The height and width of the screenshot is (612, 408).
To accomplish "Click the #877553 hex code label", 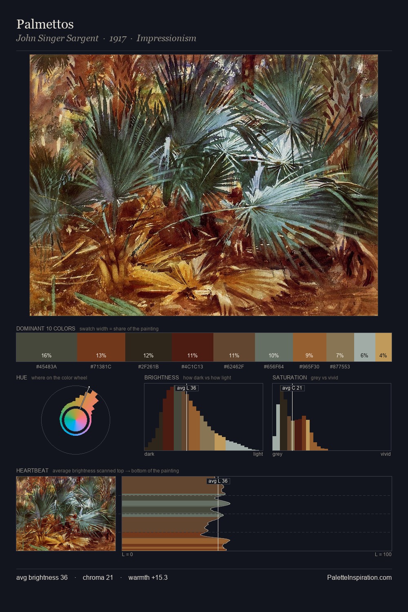I will [x=340, y=366].
